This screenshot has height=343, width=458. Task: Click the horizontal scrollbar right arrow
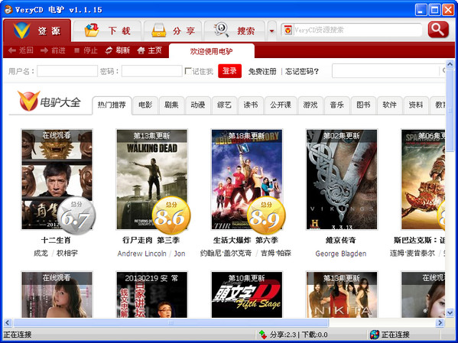[440, 322]
